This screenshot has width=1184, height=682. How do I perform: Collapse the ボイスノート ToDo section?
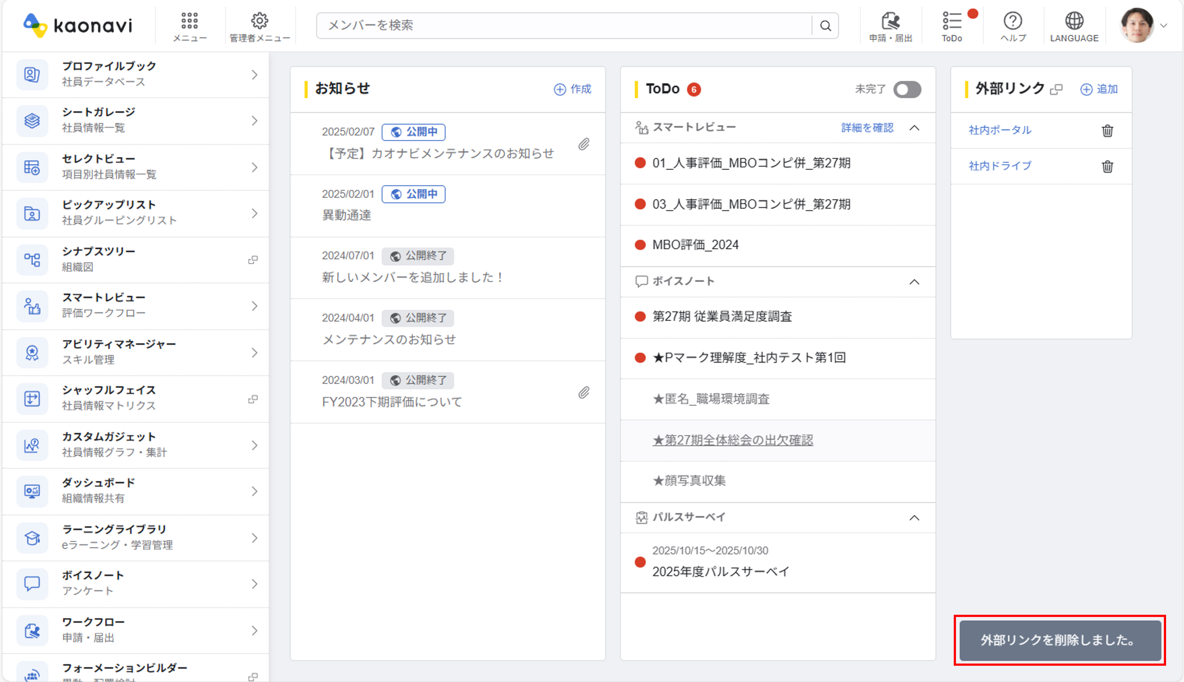pyautogui.click(x=914, y=282)
